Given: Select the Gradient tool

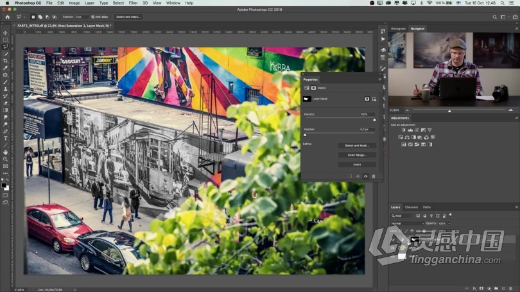Looking at the screenshot, I should (x=5, y=110).
